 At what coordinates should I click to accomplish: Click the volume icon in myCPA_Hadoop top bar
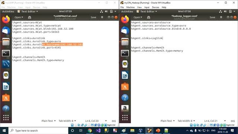225,12
